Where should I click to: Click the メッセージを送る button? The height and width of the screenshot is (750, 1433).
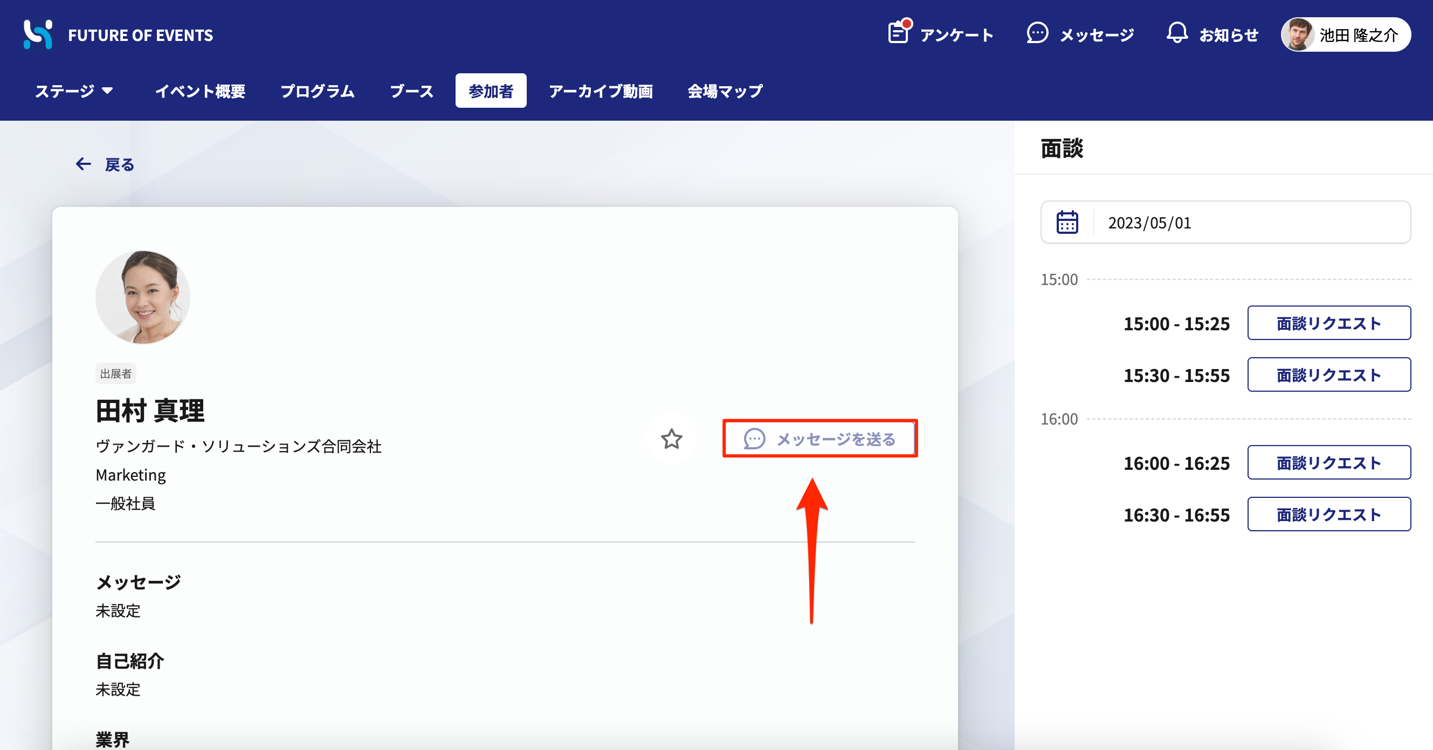pos(820,439)
